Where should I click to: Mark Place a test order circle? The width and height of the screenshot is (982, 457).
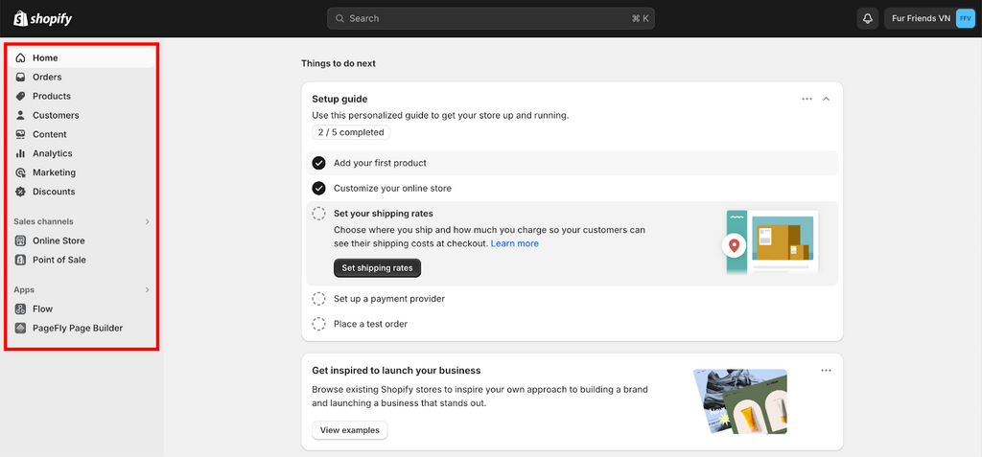coord(318,324)
